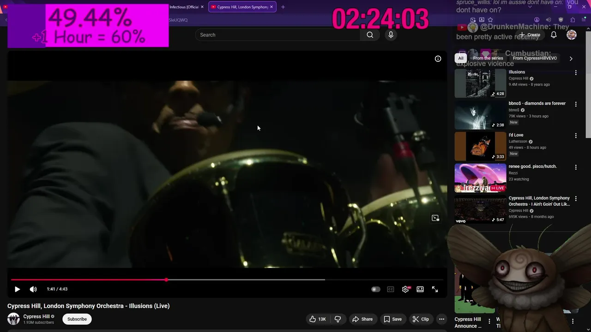Close the Infectious [Official browser tab
Viewport: 591px width, 332px height.
(202, 7)
